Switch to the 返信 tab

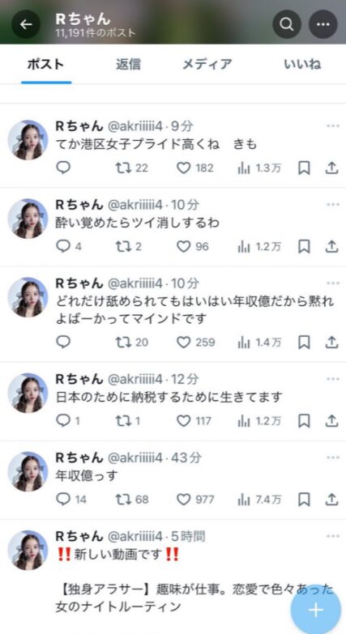[x=128, y=64]
